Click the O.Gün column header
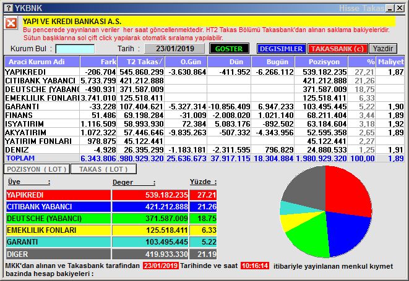Screen dimensions: 409x281 186,62
